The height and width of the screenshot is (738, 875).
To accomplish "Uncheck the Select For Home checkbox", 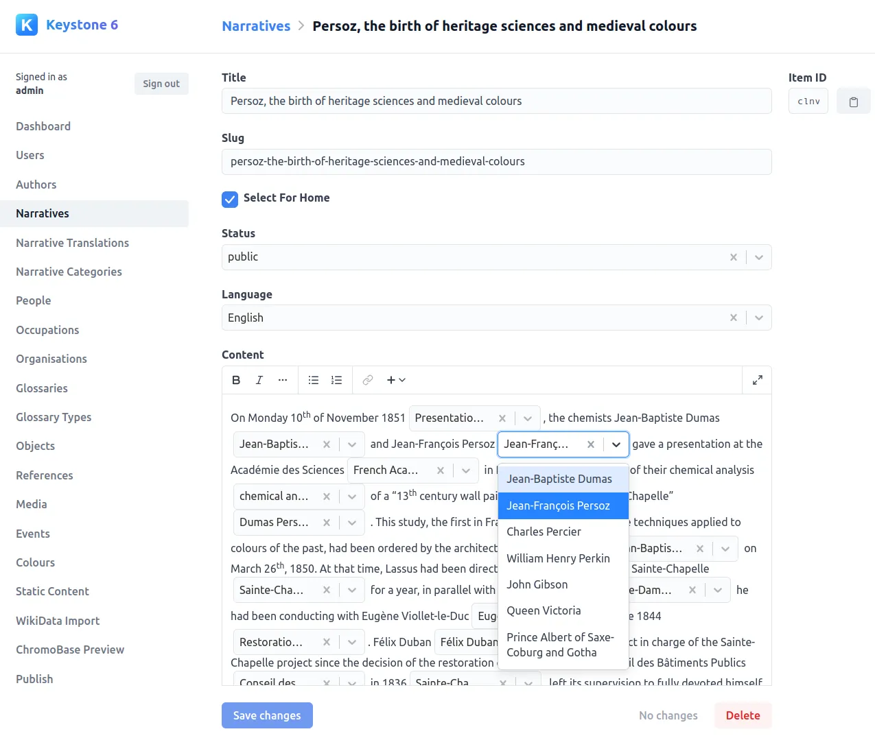I will point(230,199).
